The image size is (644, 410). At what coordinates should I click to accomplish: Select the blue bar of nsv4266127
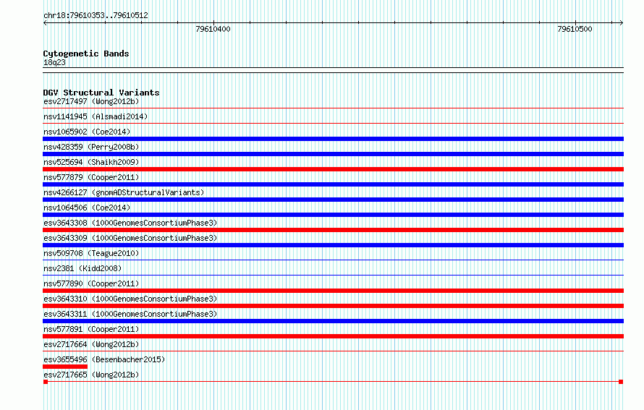(x=333, y=200)
